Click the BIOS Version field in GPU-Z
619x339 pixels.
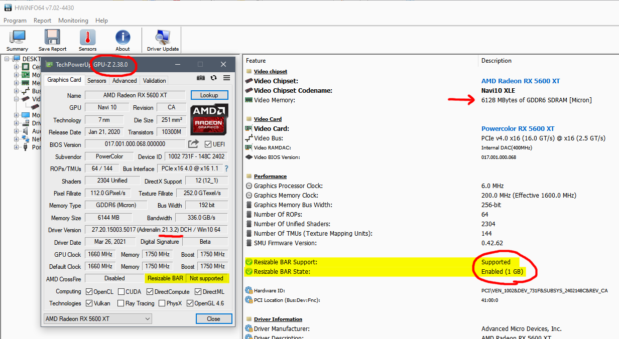(135, 144)
